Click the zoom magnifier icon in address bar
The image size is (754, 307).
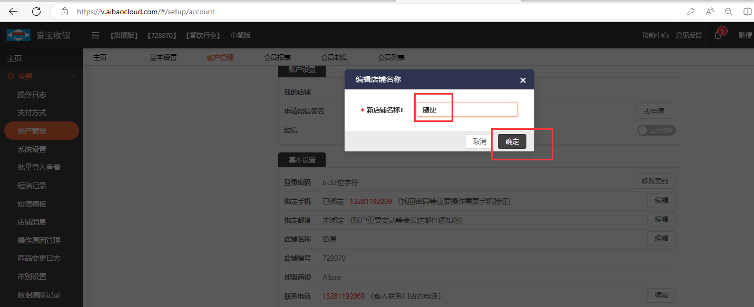pyautogui.click(x=729, y=12)
